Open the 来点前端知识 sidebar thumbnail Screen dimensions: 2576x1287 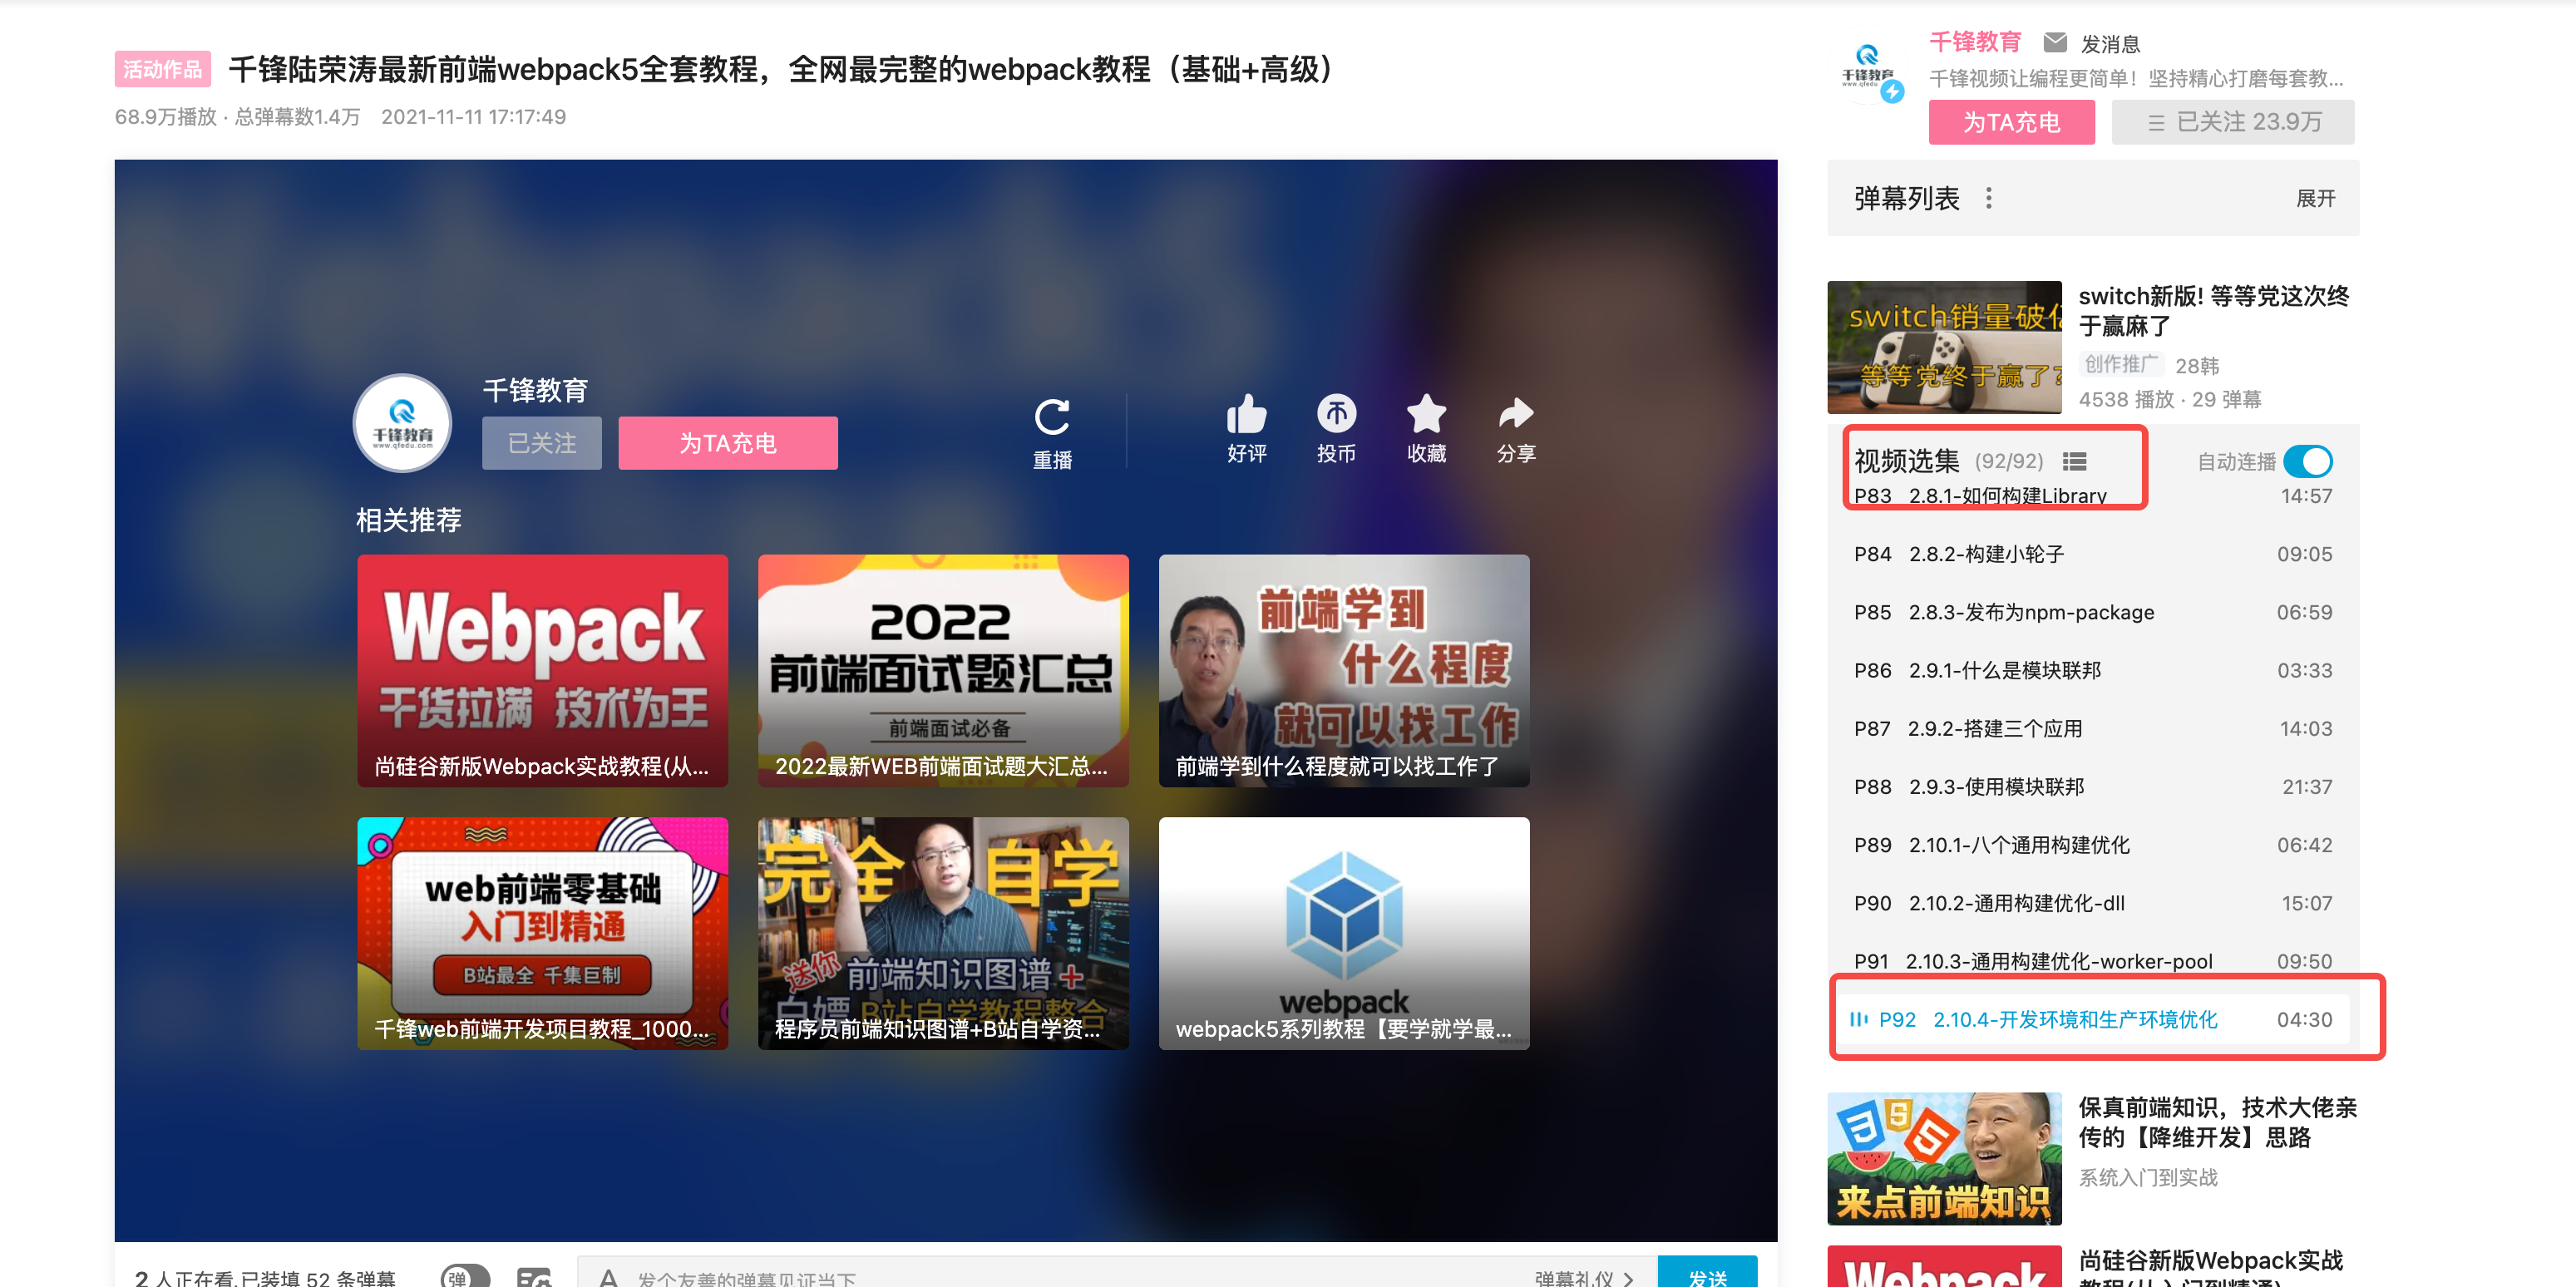pos(1944,1158)
